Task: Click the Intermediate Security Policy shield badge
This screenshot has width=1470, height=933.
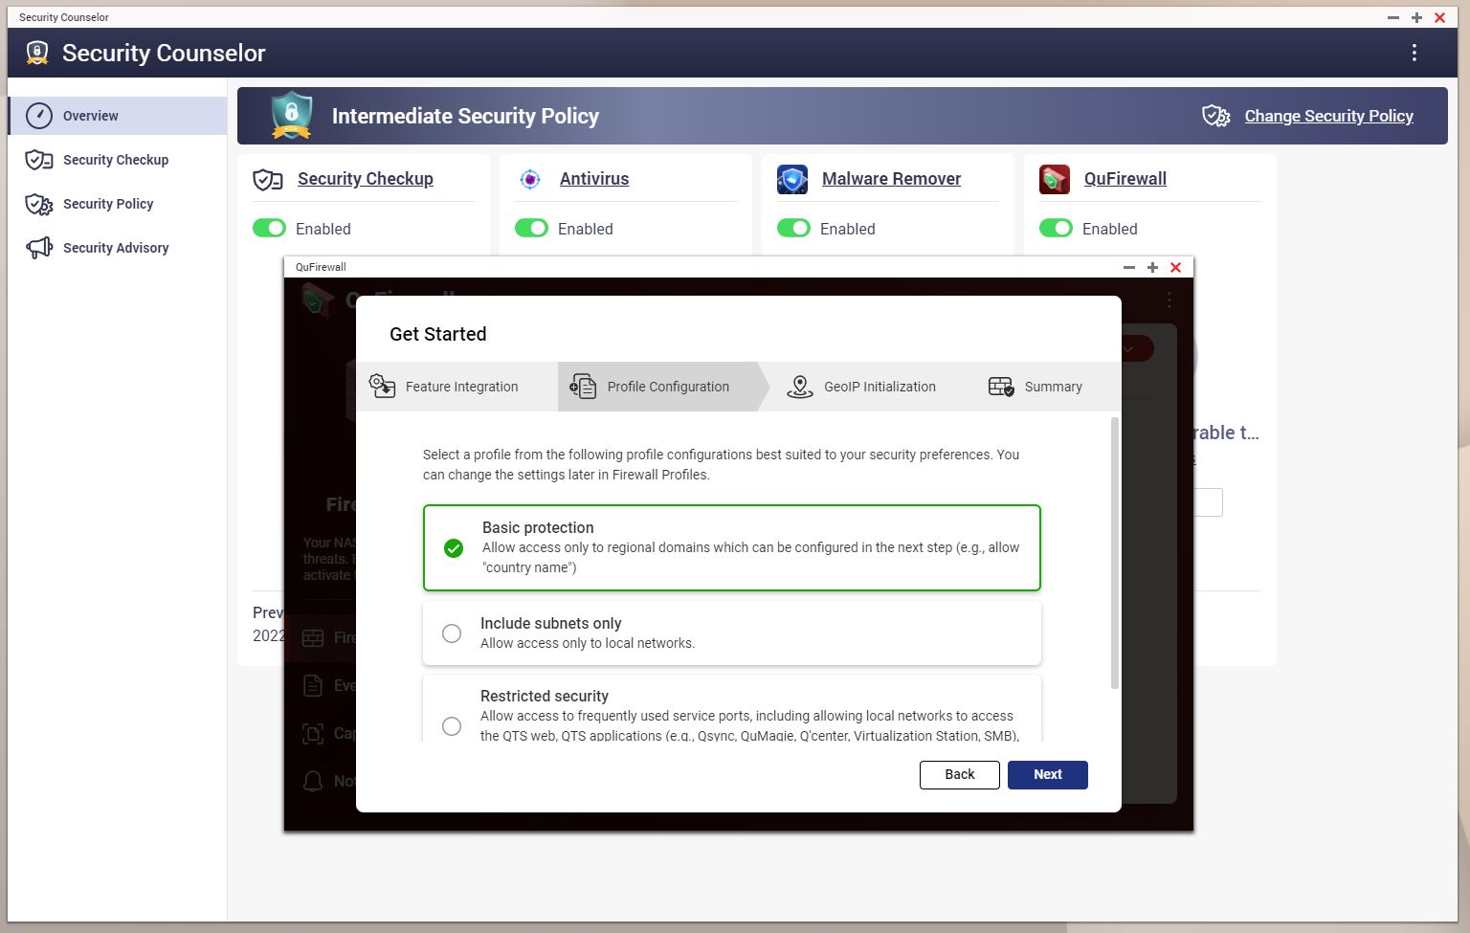Action: (x=291, y=115)
